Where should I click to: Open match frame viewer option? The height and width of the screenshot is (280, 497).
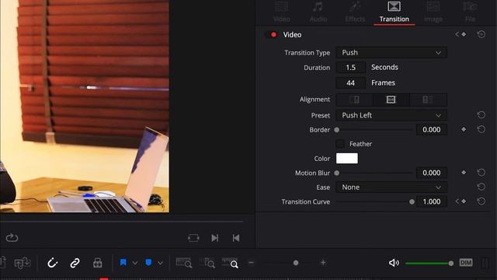(x=193, y=238)
